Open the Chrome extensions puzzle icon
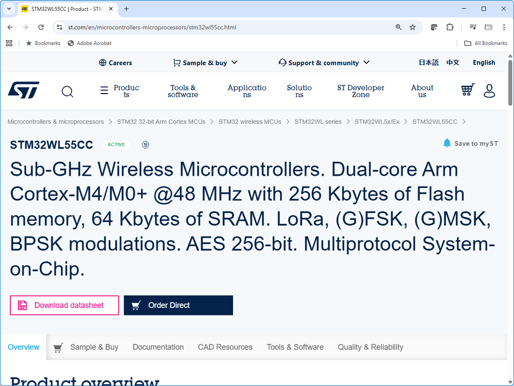 [450, 27]
